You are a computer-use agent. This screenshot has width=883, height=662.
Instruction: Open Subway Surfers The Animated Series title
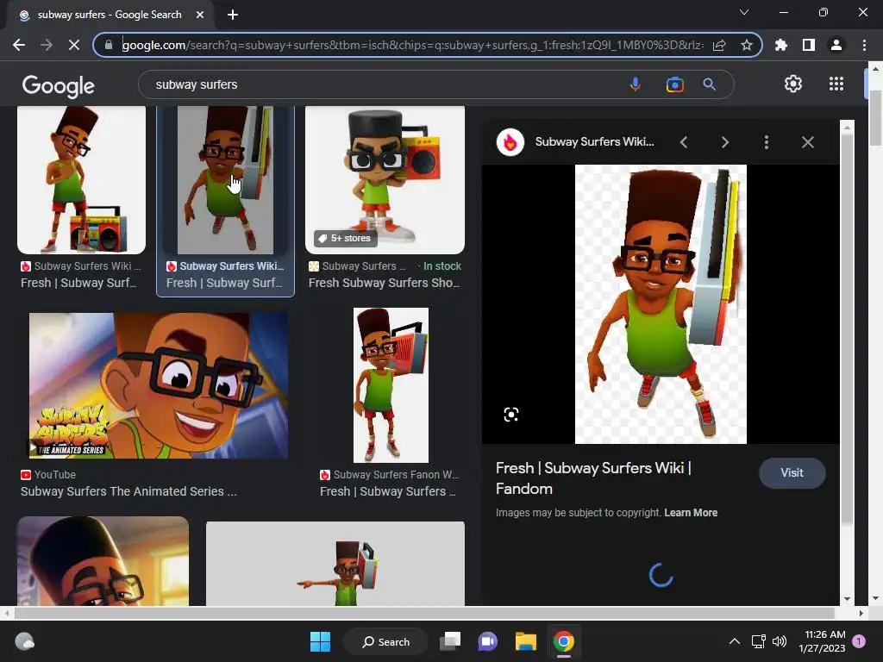pyautogui.click(x=128, y=491)
